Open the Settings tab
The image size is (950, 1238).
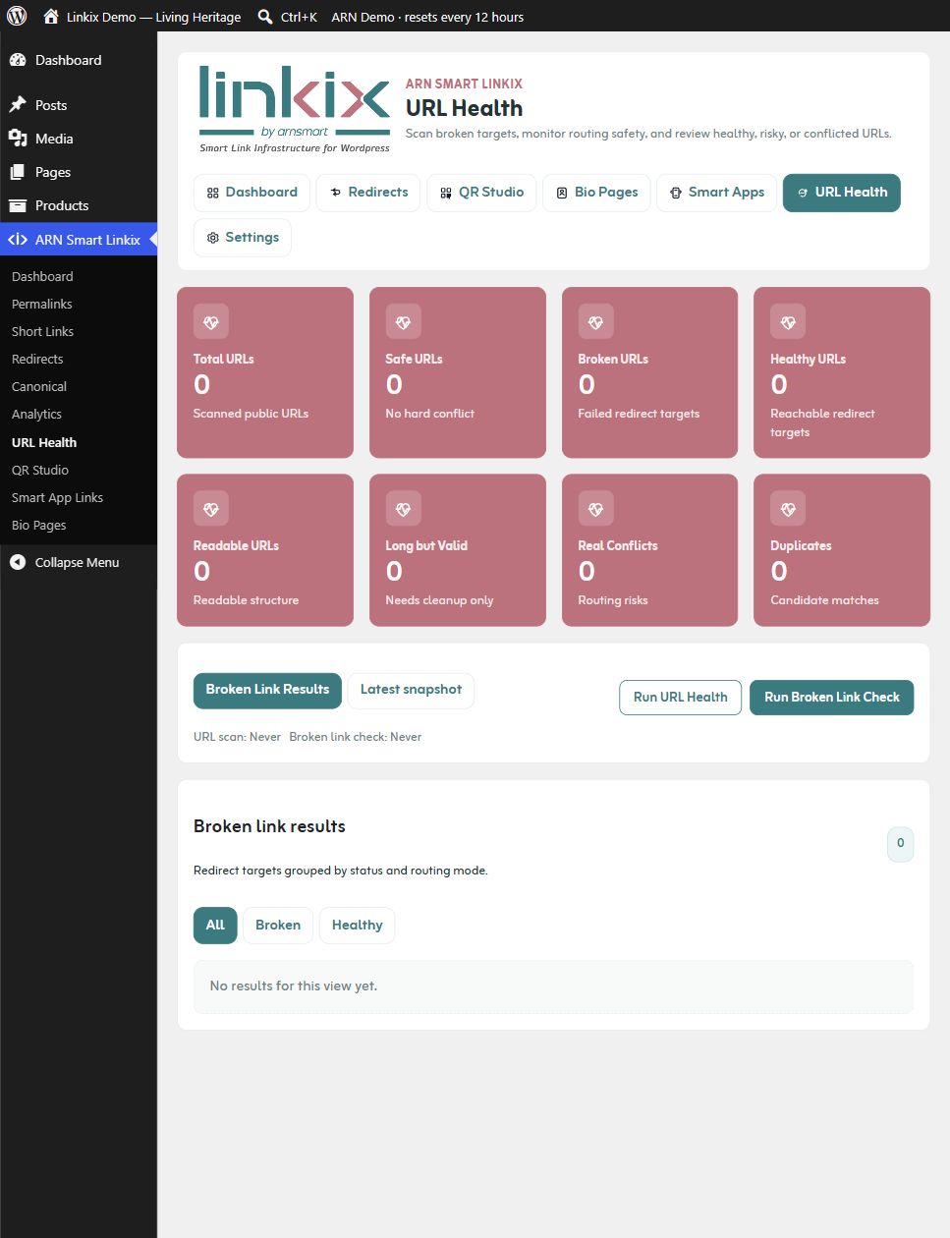[x=243, y=238]
